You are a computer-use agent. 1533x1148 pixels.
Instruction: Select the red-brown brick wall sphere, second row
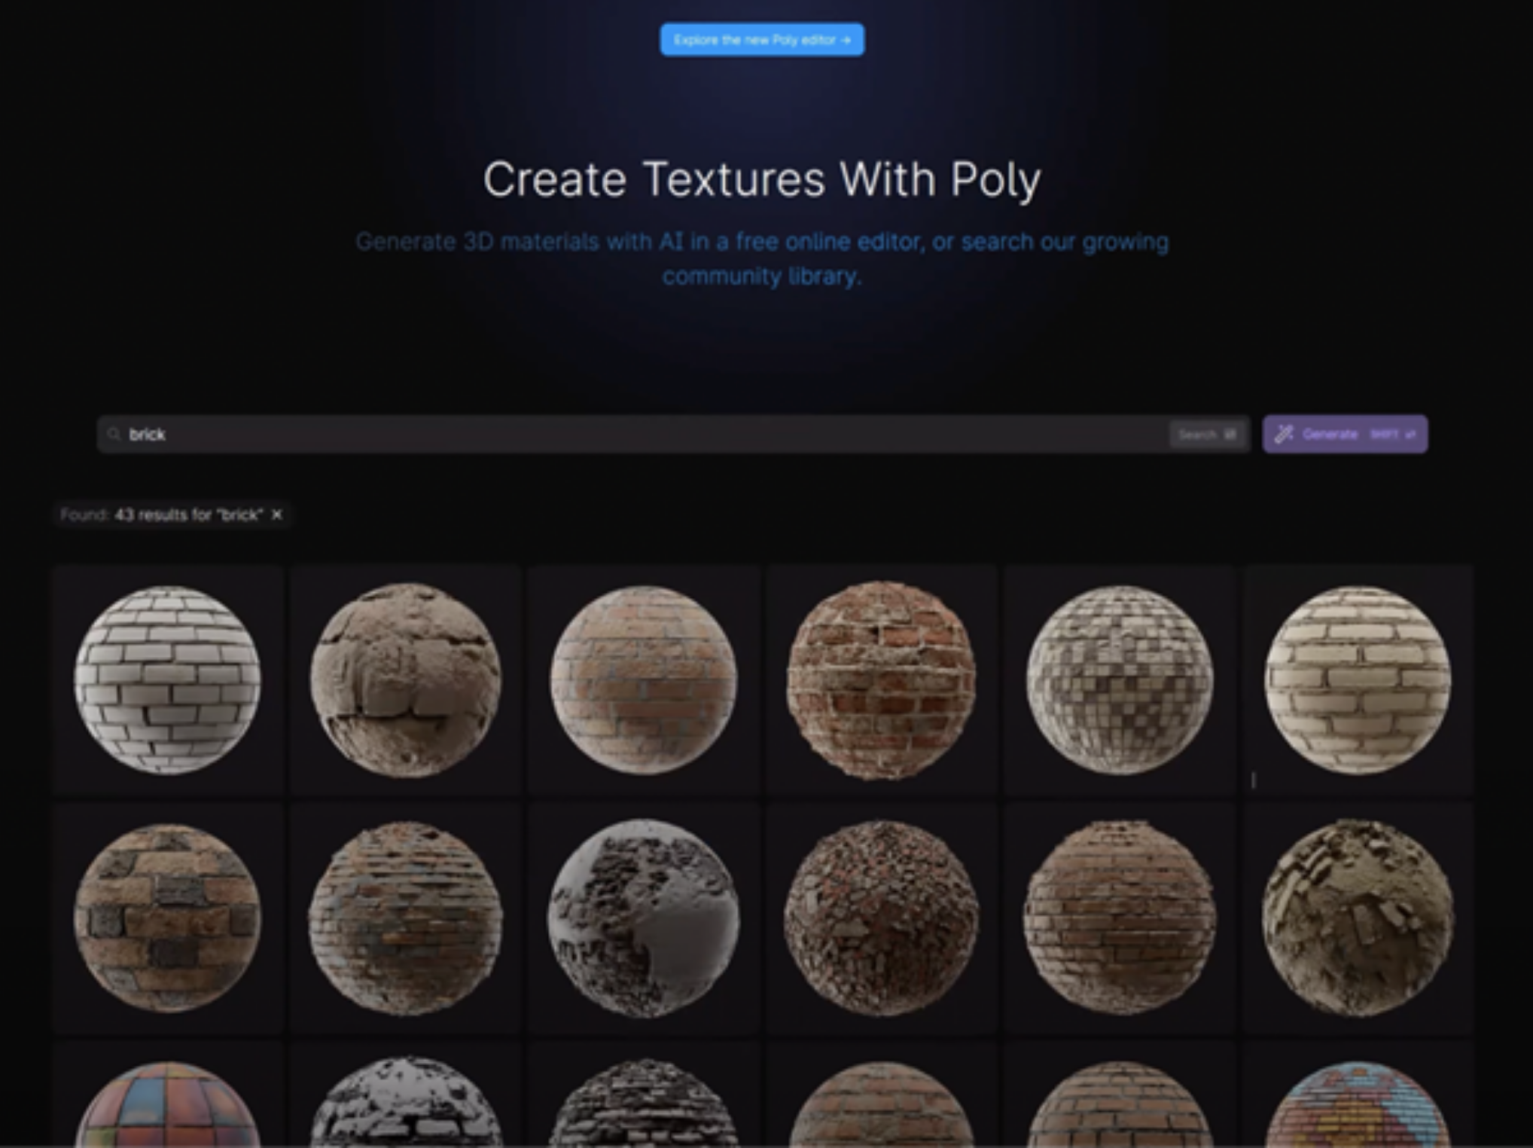1120,918
